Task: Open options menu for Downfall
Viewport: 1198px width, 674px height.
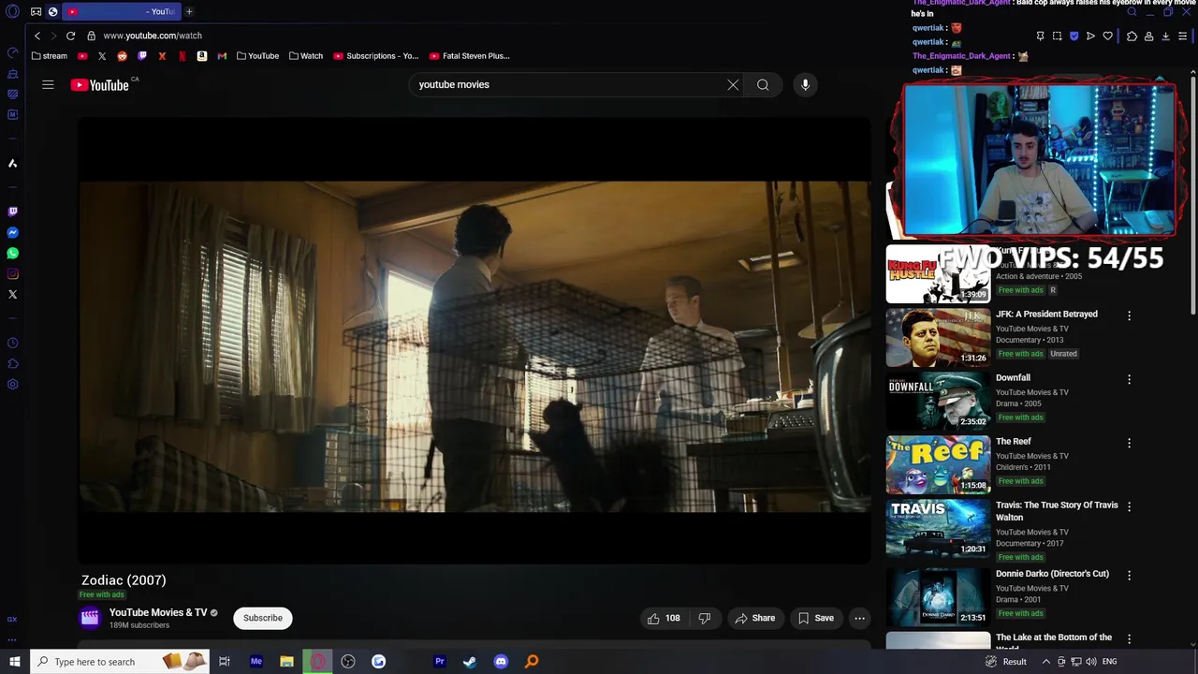Action: tap(1129, 379)
